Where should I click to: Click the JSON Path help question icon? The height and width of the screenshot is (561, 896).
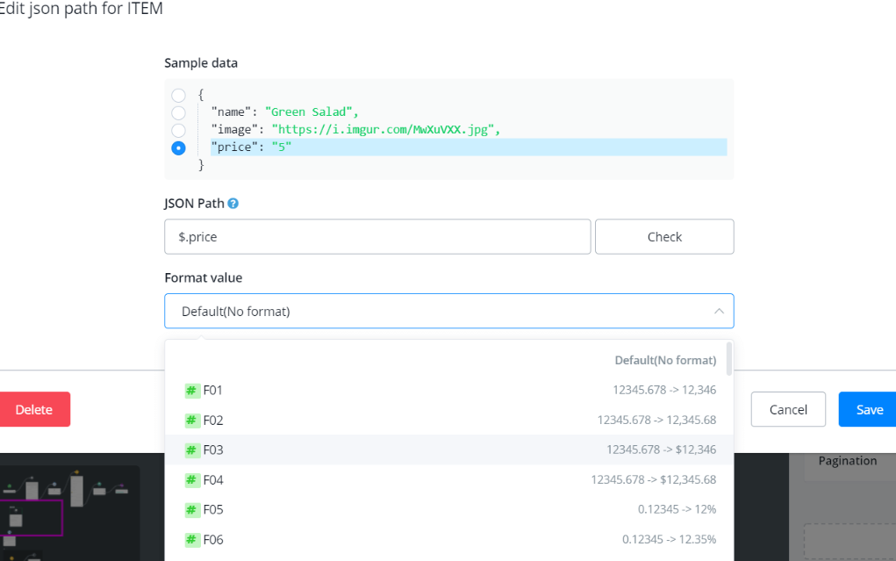(233, 204)
